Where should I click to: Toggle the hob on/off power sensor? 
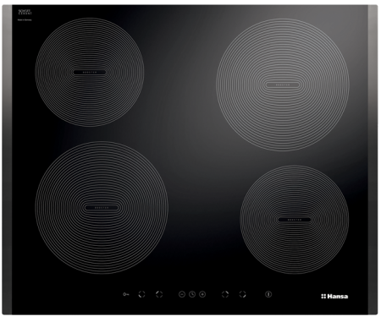(268, 294)
